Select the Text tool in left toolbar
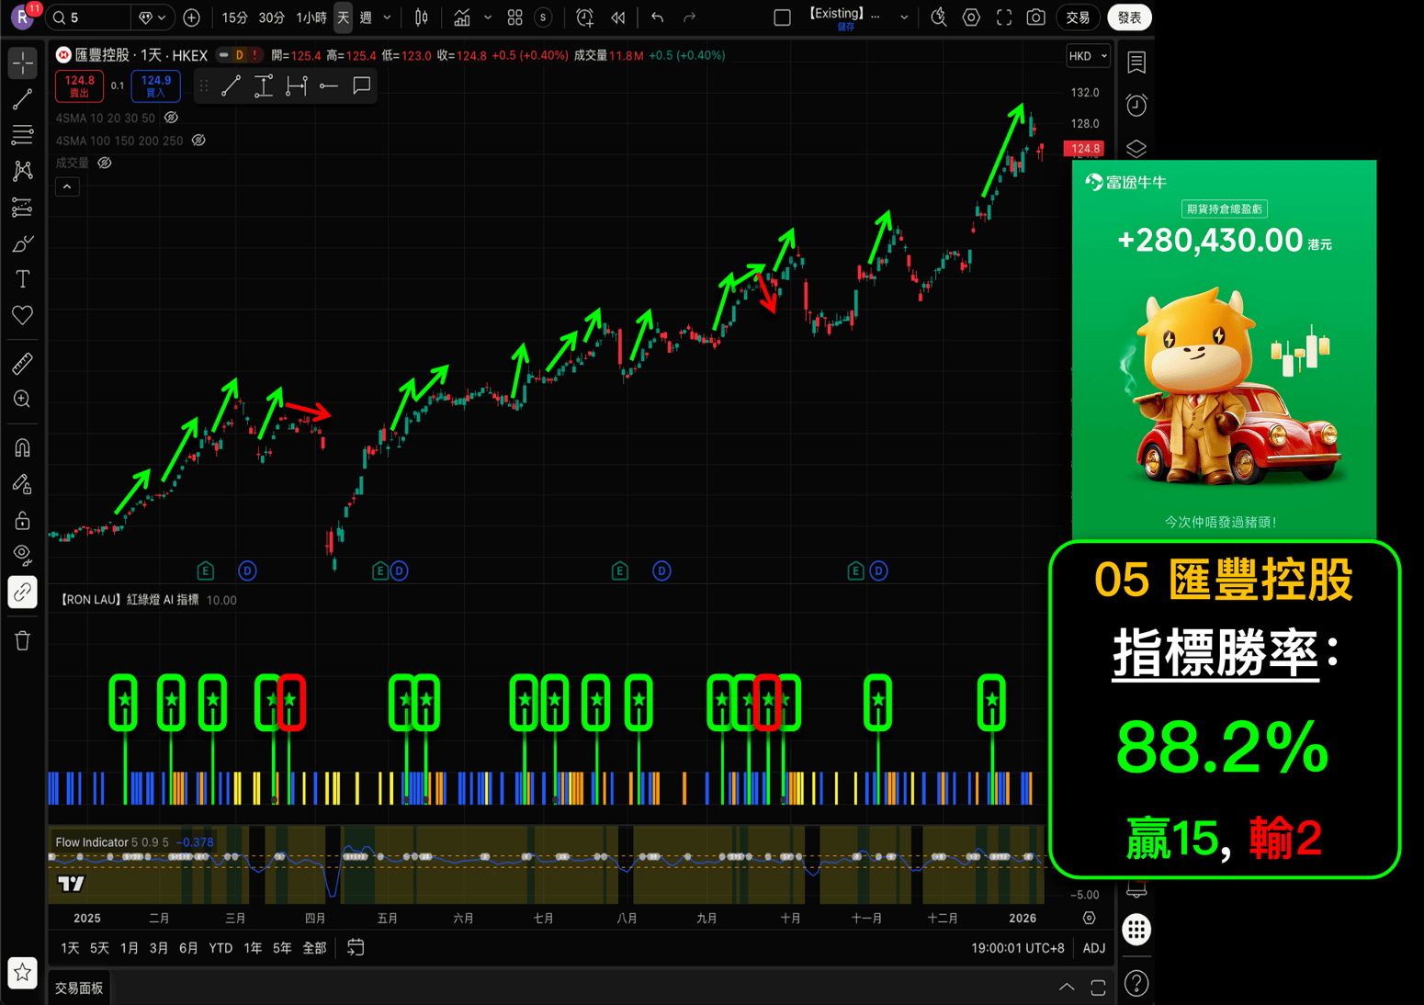The width and height of the screenshot is (1424, 1005). coord(22,279)
